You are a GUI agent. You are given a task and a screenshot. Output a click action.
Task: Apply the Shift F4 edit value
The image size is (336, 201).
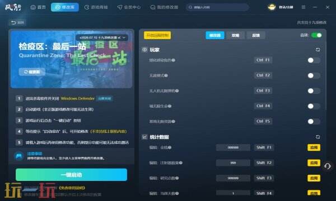tap(314, 193)
